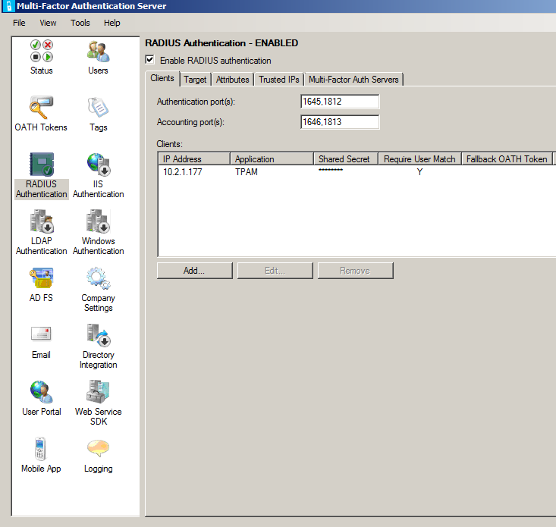Image resolution: width=556 pixels, height=527 pixels.
Task: Open the Windows Authentication icon
Action: [99, 221]
